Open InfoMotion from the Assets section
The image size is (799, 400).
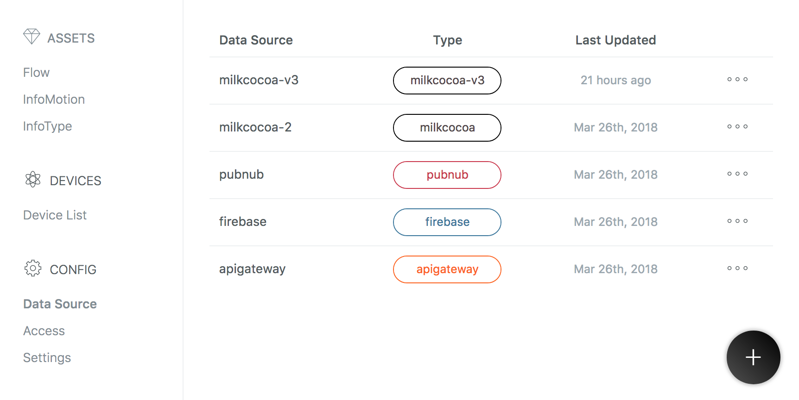[x=54, y=100]
